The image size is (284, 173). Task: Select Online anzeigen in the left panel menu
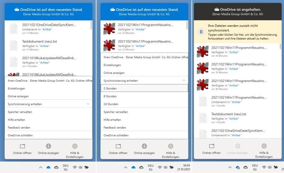point(48,96)
